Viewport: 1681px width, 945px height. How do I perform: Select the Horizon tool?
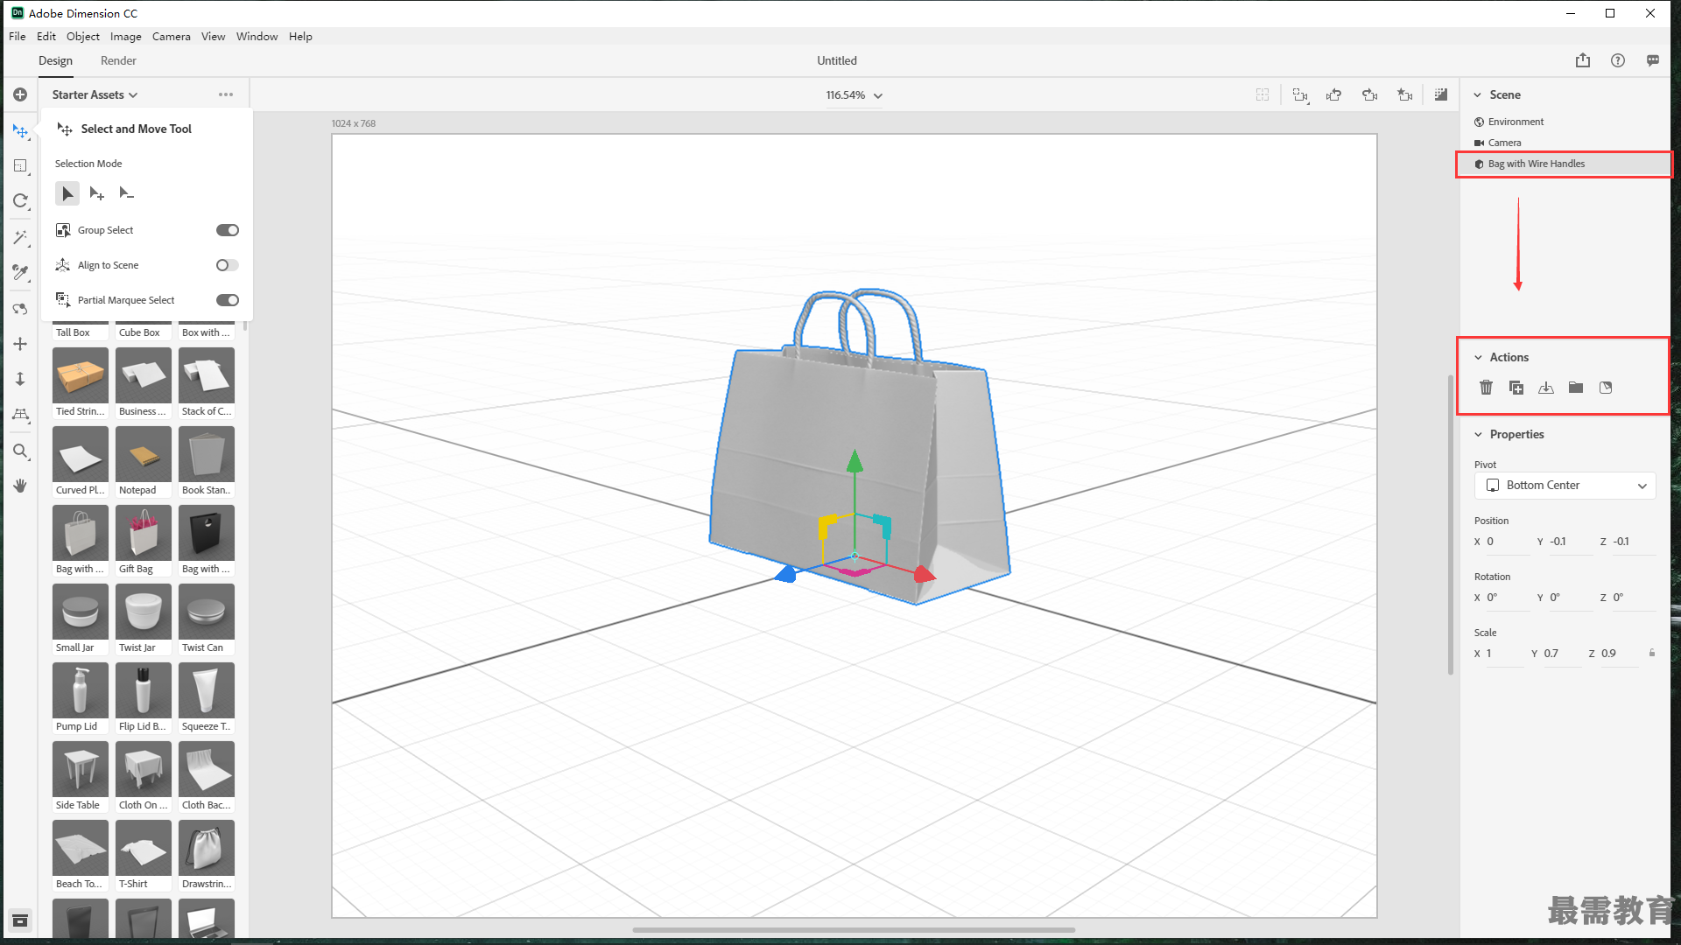coord(20,415)
